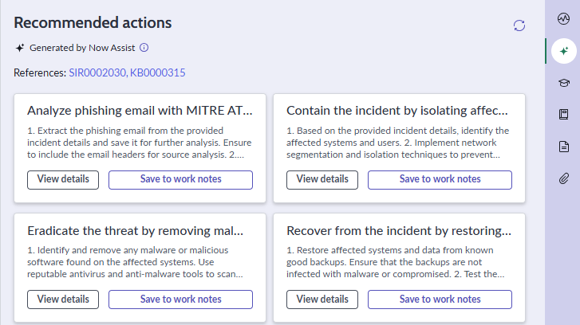View details of Contain the incident card
This screenshot has height=325, width=580.
(x=322, y=180)
